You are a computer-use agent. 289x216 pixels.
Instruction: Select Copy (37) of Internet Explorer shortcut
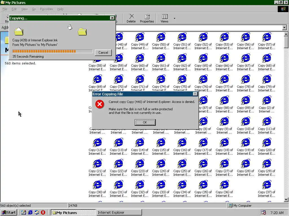(x=266, y=189)
